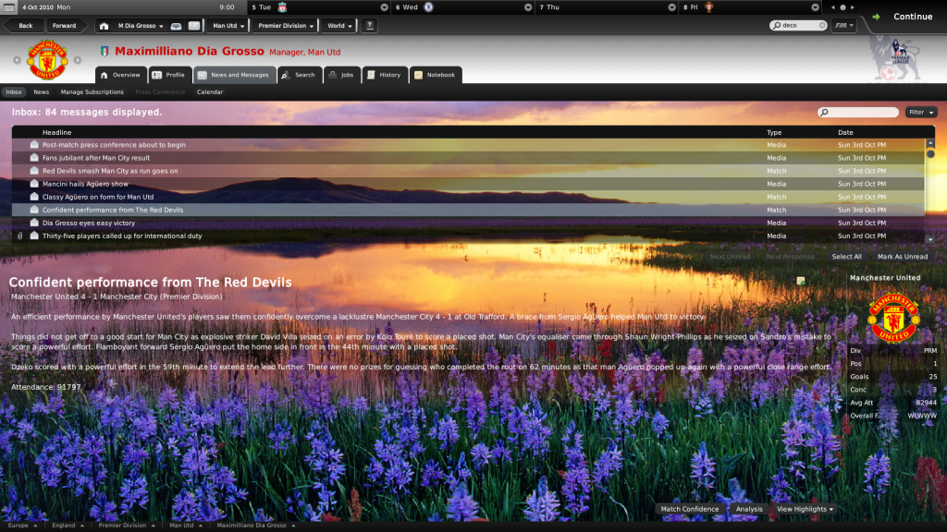The height and width of the screenshot is (532, 947).
Task: Click the Back button
Action: (x=25, y=26)
